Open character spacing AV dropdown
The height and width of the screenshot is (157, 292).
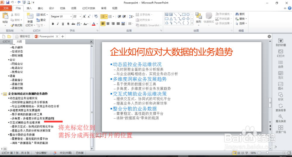79,24
